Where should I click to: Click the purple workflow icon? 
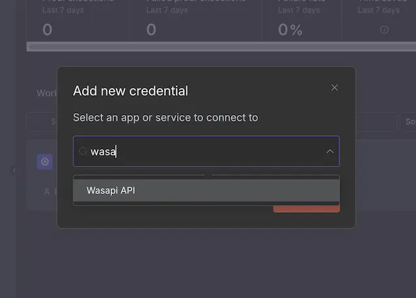click(45, 161)
